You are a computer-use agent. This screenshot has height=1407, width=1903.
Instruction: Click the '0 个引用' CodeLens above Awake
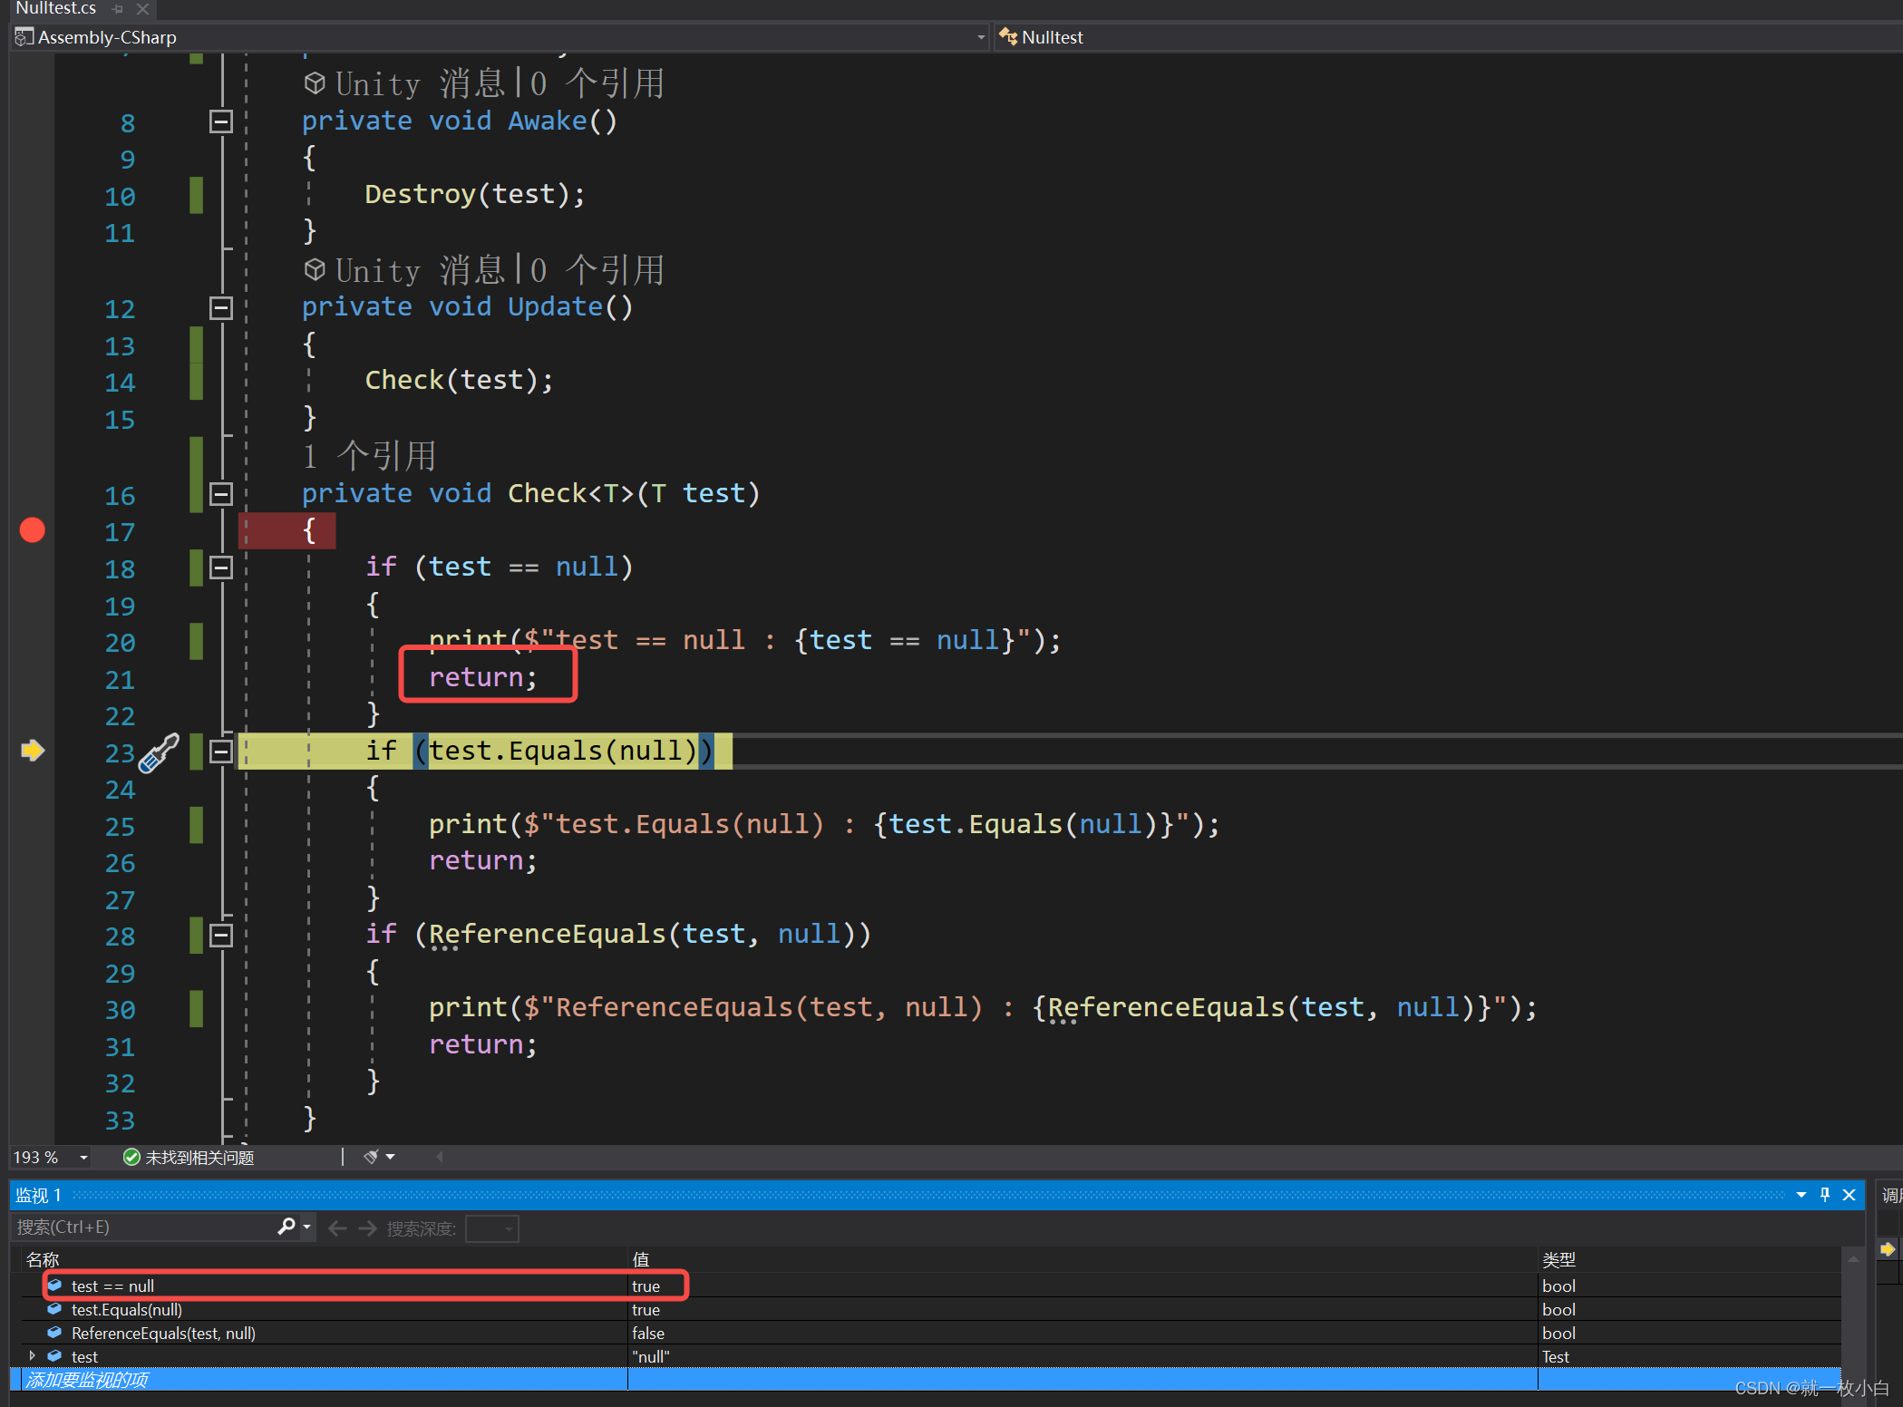[x=597, y=83]
